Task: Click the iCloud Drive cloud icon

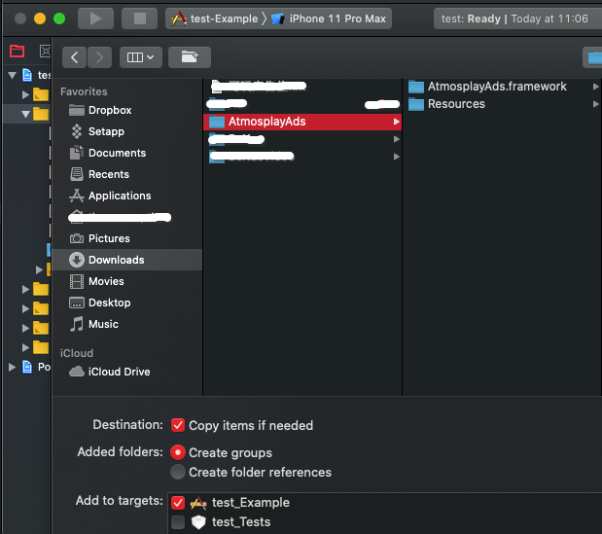Action: point(77,372)
